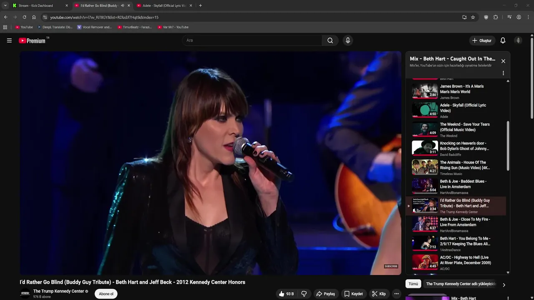Viewport: 534px width, 300px height.
Task: Dislike the video
Action: [304, 294]
